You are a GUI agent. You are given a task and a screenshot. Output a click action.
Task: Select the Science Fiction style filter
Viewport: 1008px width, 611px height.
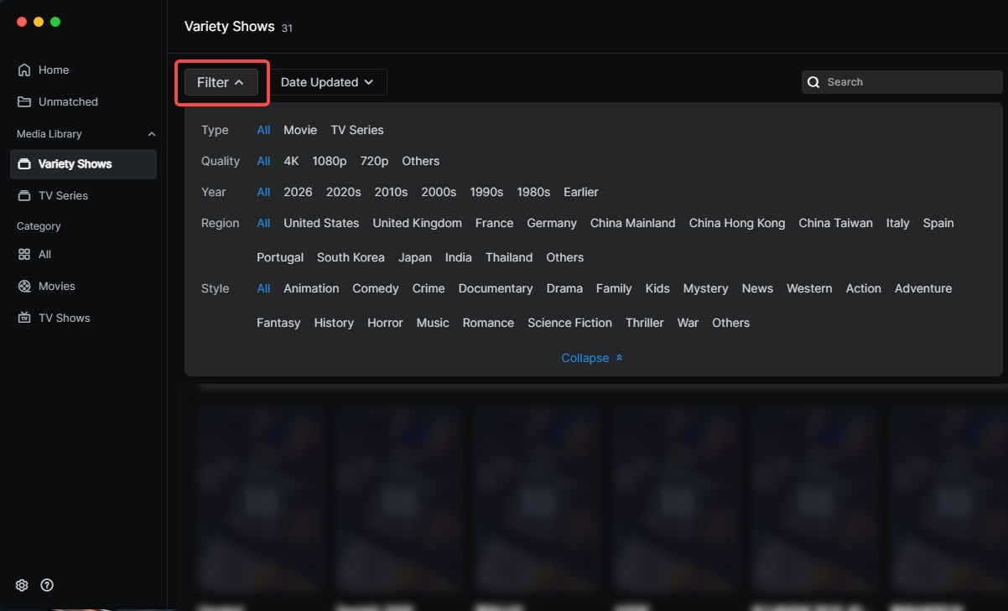tap(569, 323)
